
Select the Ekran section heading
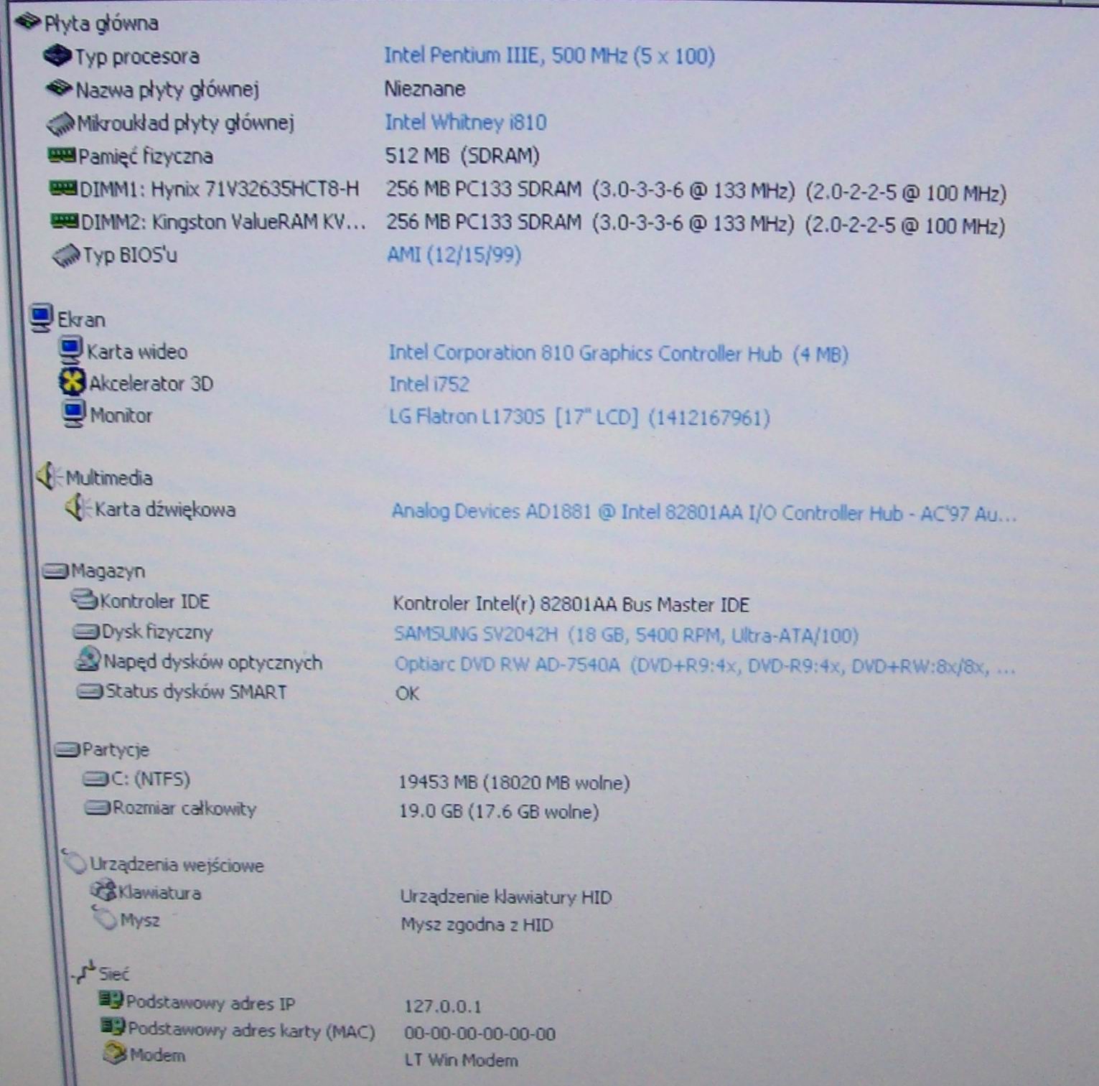[81, 319]
